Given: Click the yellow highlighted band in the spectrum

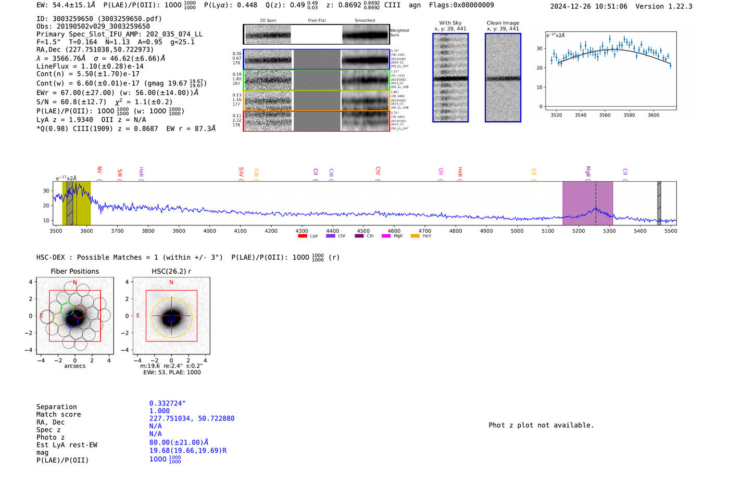Looking at the screenshot, I should tap(77, 203).
